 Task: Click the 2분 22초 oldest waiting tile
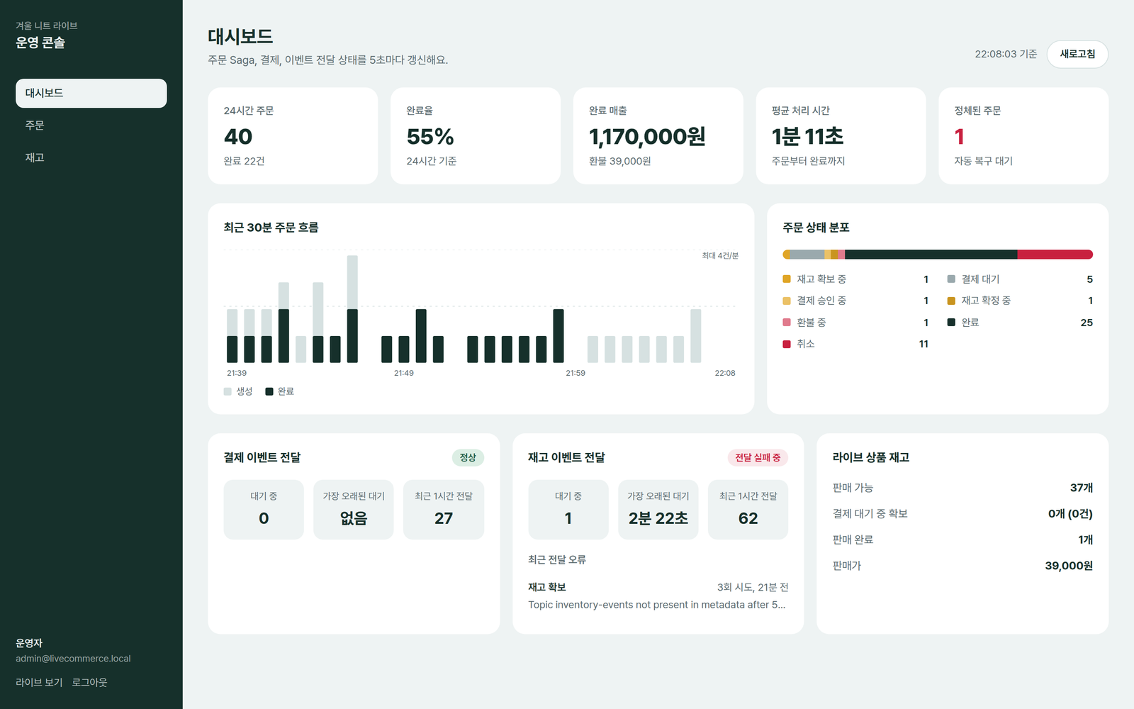coord(658,510)
